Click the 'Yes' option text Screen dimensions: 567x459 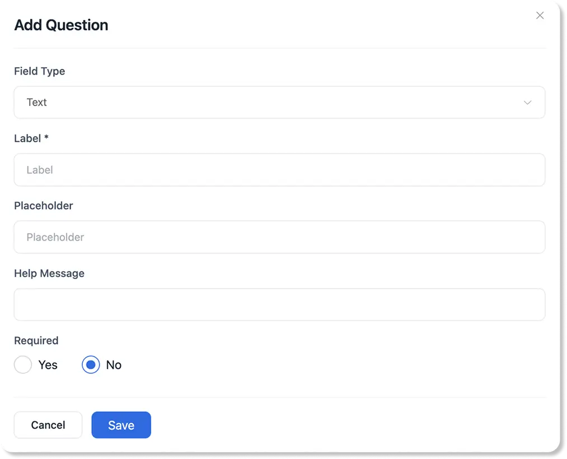(48, 365)
